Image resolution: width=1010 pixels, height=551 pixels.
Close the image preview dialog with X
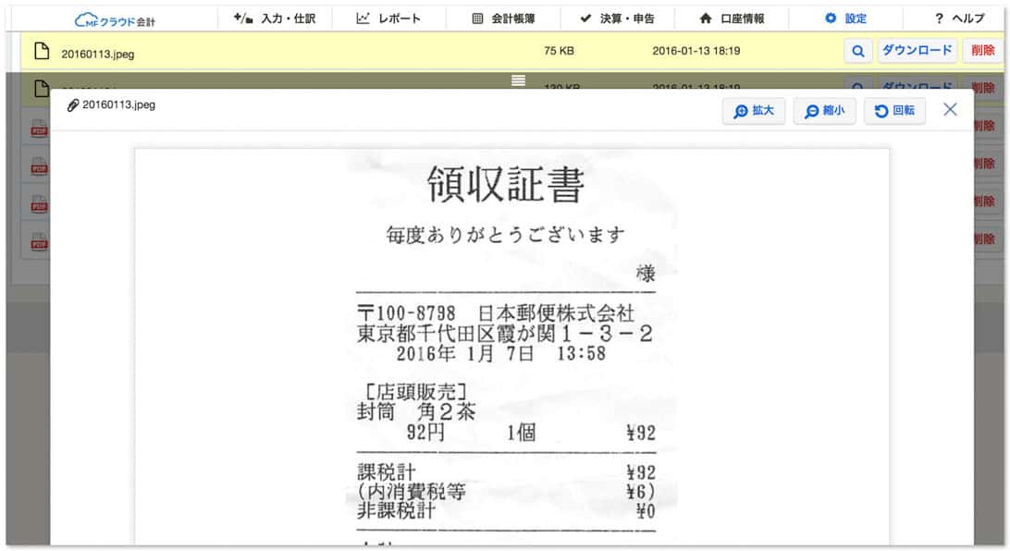(x=950, y=109)
